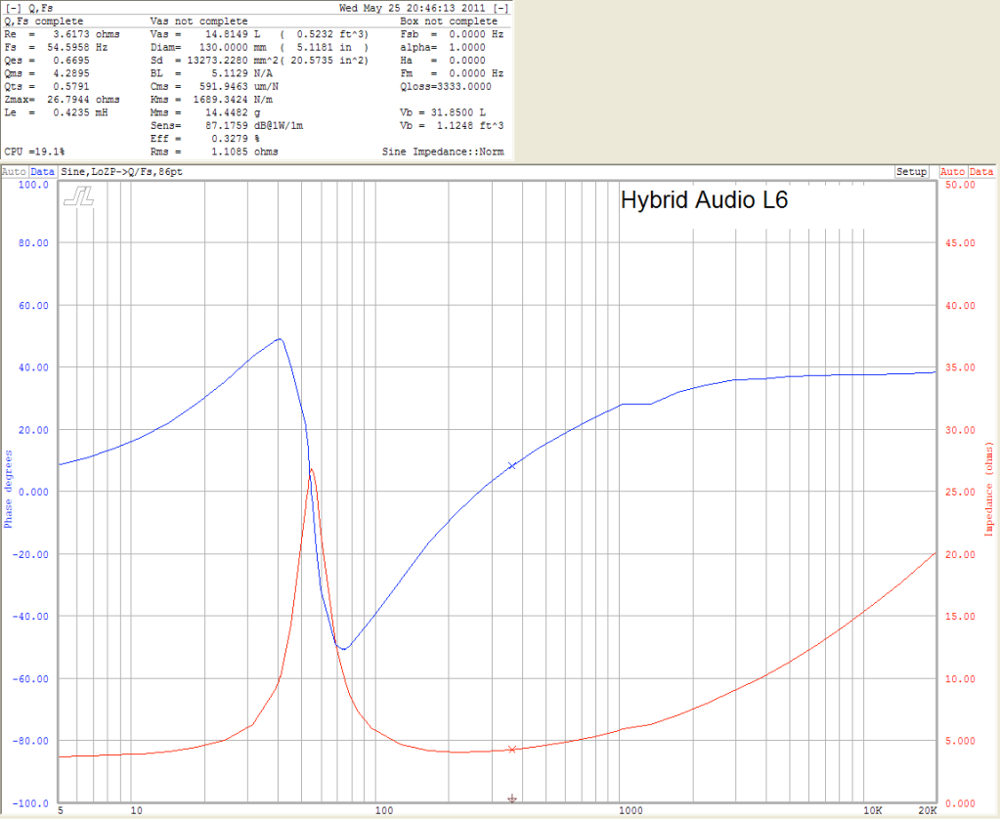Enable Auto scaling for the Phase axis
Viewport: 1000px width, 819px height.
14,172
